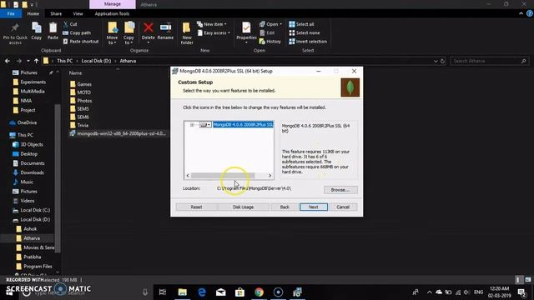Screen dimensions: 534x300
Task: Open File Explorer from taskbar
Action: click(183, 292)
